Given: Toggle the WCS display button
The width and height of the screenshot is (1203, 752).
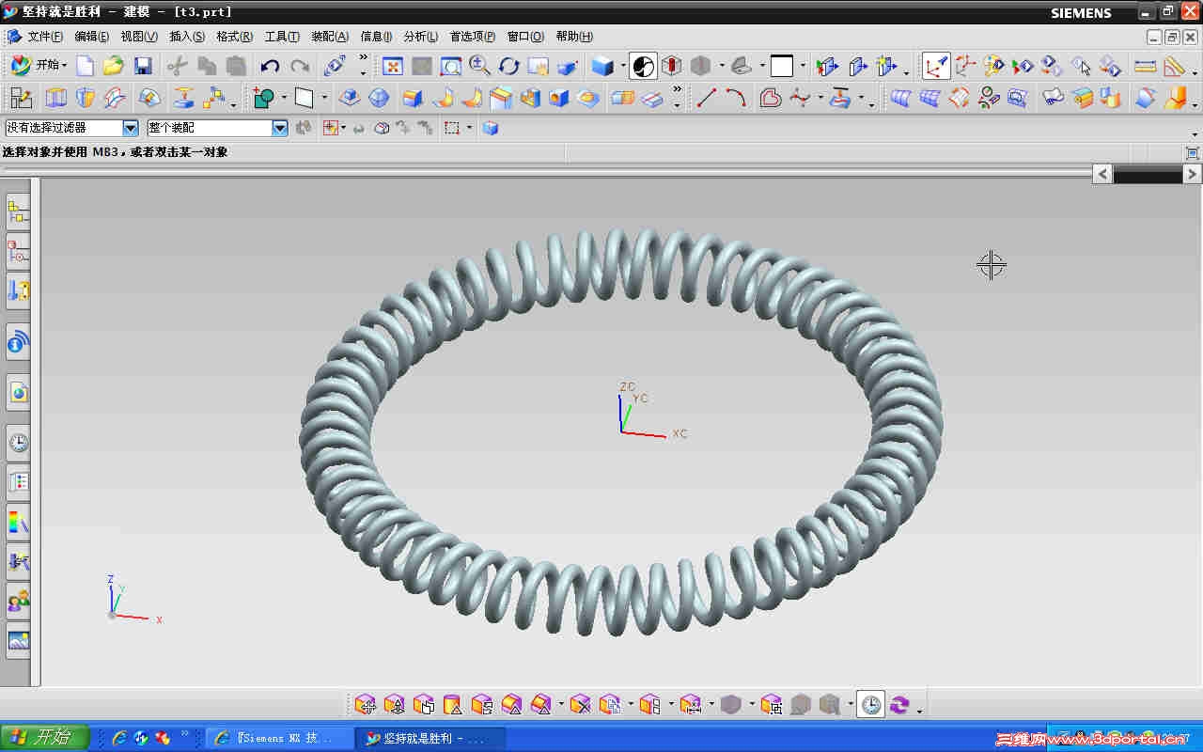Looking at the screenshot, I should pos(936,66).
